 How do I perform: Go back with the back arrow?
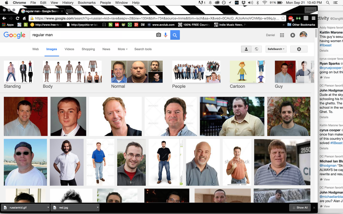[4, 18]
